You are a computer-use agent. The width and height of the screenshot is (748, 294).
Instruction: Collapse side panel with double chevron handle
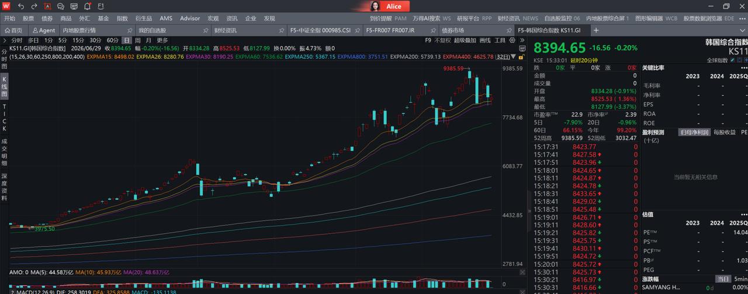coord(529,210)
